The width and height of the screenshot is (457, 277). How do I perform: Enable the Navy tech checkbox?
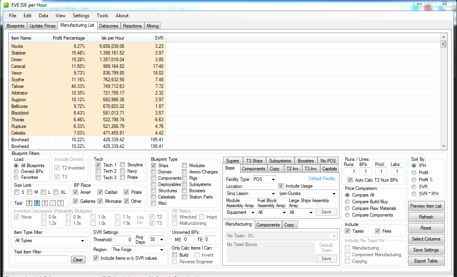(x=123, y=171)
